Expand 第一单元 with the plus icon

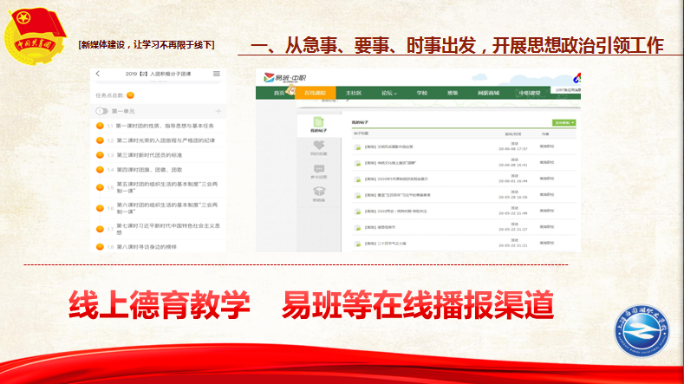(218, 112)
